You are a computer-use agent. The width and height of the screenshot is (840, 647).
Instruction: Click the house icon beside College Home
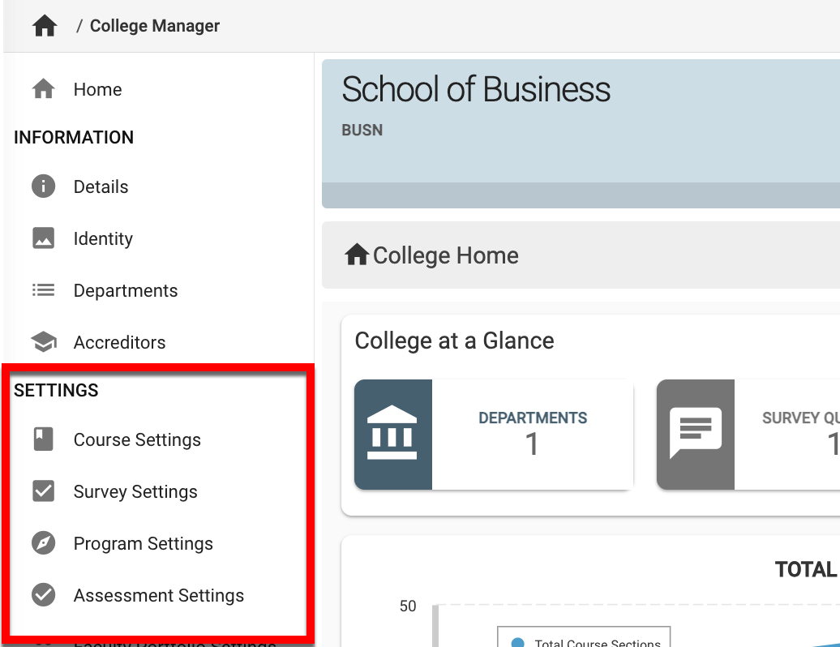coord(357,255)
